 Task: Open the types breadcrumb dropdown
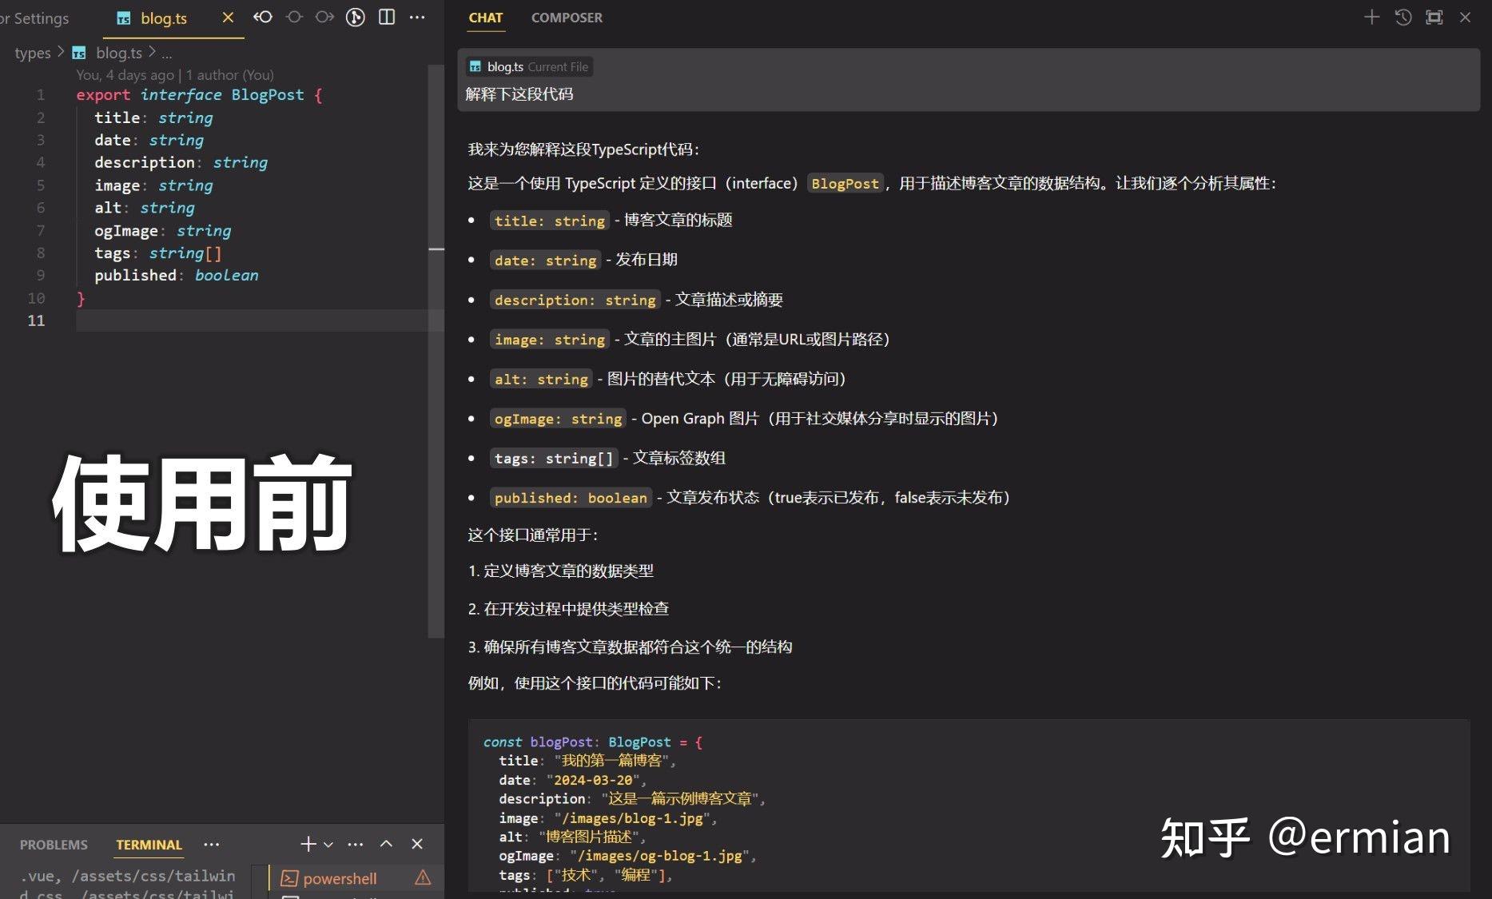(x=32, y=52)
